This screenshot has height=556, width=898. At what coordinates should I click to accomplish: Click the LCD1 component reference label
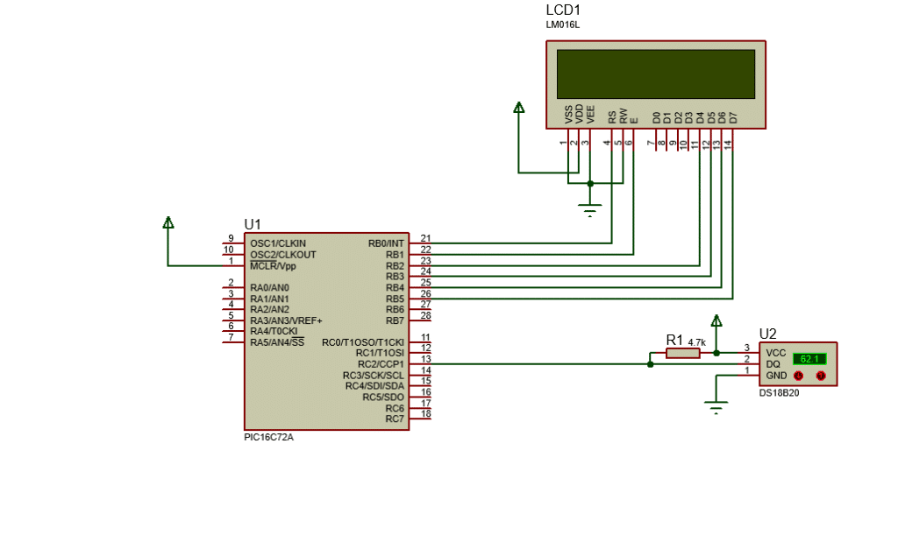coord(563,11)
